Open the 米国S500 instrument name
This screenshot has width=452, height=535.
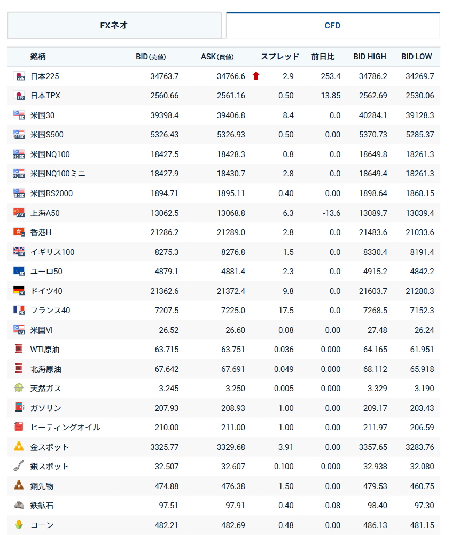point(47,135)
